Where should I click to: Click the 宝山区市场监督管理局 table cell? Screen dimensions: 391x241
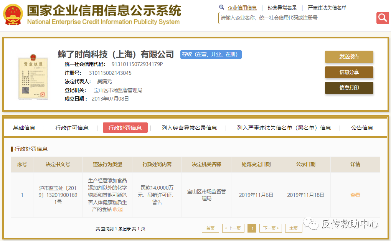pyautogui.click(x=206, y=195)
